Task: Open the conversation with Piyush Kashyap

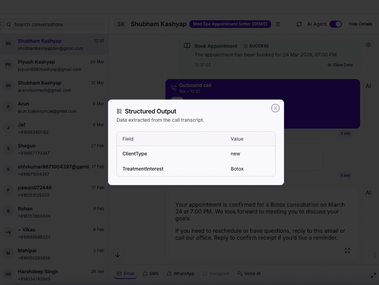Action: click(52, 65)
